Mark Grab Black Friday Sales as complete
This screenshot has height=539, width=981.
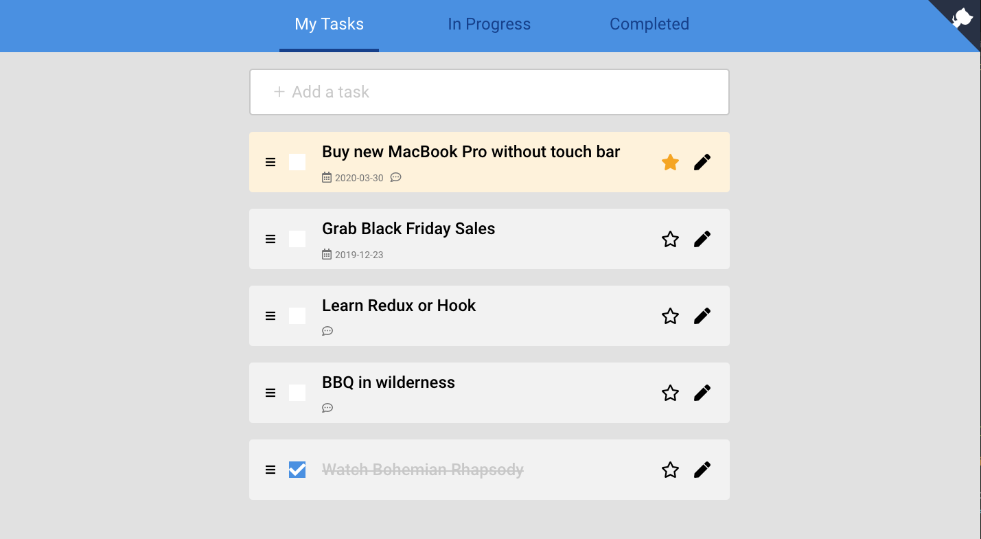297,239
